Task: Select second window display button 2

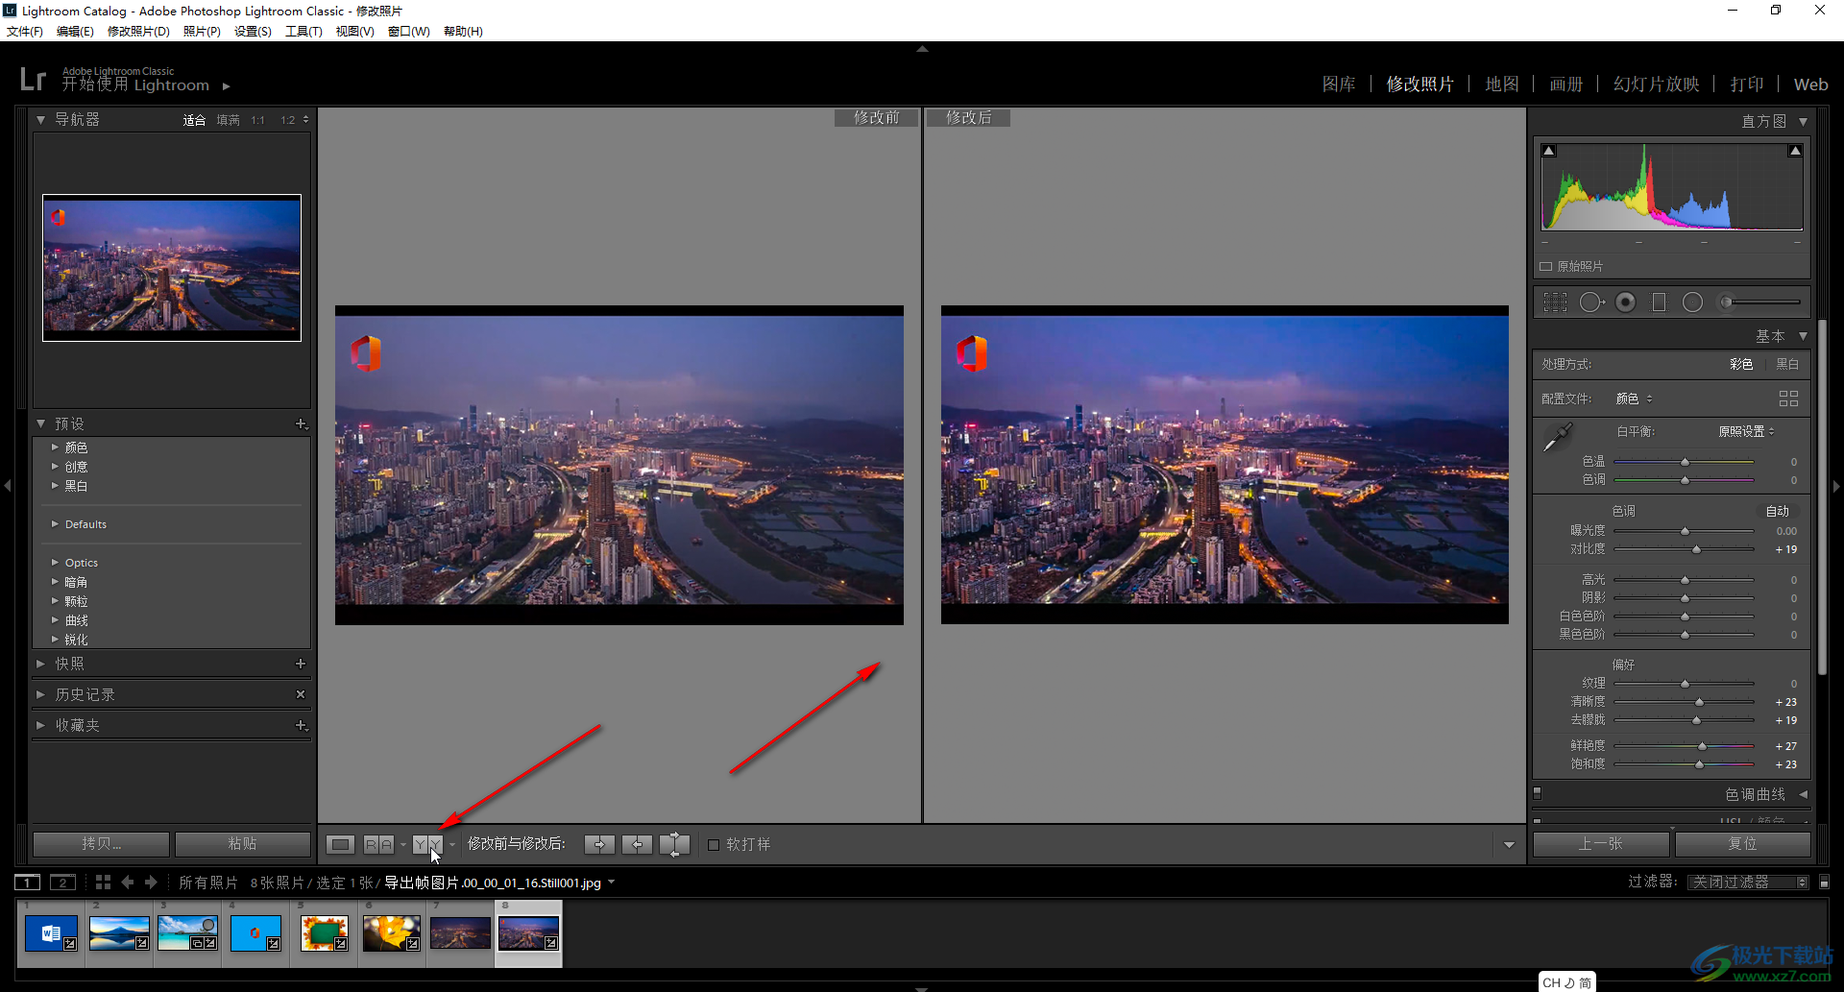Action: [x=62, y=883]
